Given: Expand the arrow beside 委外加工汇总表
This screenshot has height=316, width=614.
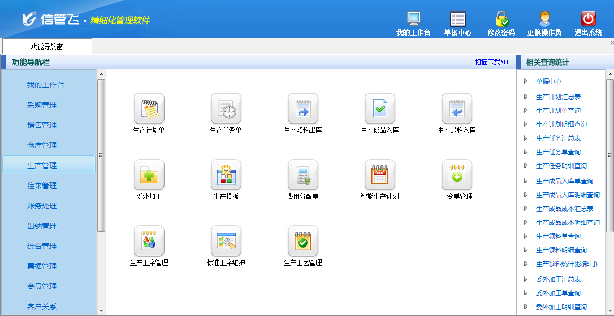Looking at the screenshot, I should (x=525, y=279).
